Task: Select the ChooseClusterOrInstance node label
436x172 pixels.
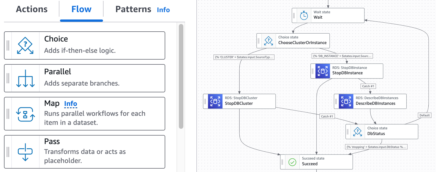Action: 302,43
